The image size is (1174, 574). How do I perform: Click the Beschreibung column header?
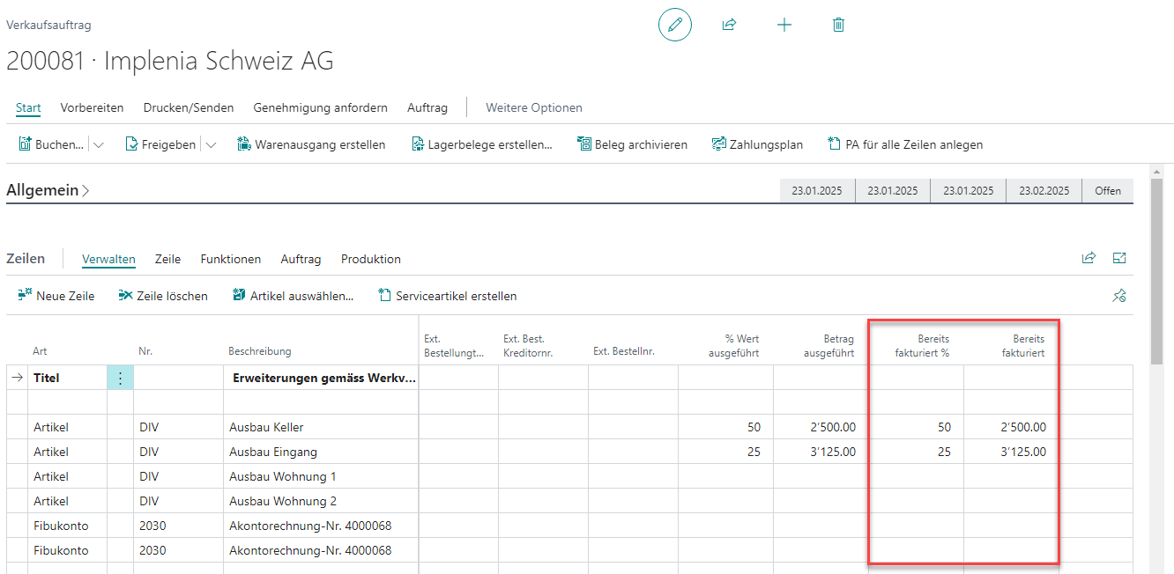tap(259, 351)
